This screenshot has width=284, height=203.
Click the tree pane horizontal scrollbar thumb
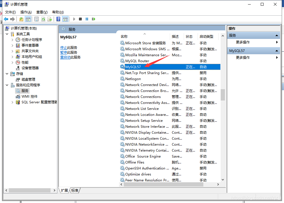coord(30,190)
